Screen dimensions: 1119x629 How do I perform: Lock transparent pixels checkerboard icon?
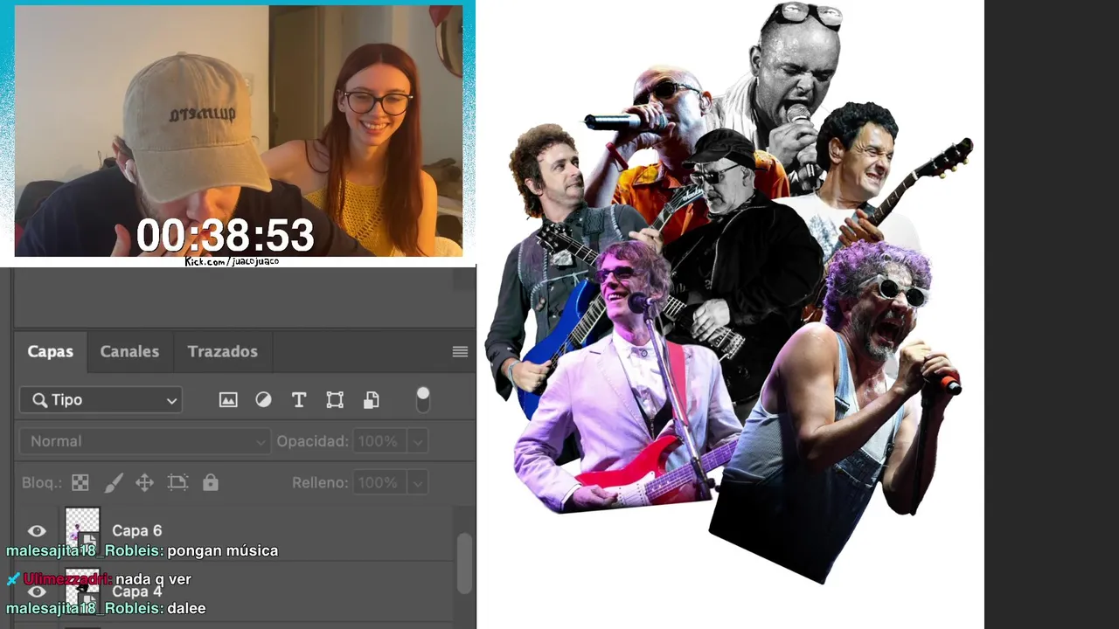point(80,482)
